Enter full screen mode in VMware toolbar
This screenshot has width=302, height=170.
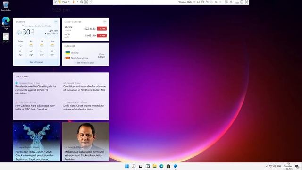(x=86, y=2)
